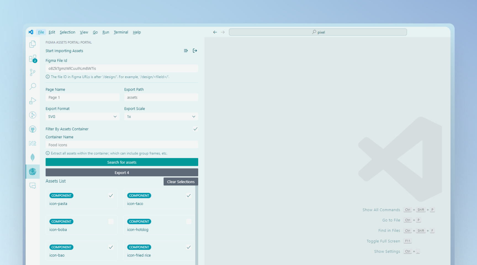Open the Help menu
The width and height of the screenshot is (477, 265).
137,32
